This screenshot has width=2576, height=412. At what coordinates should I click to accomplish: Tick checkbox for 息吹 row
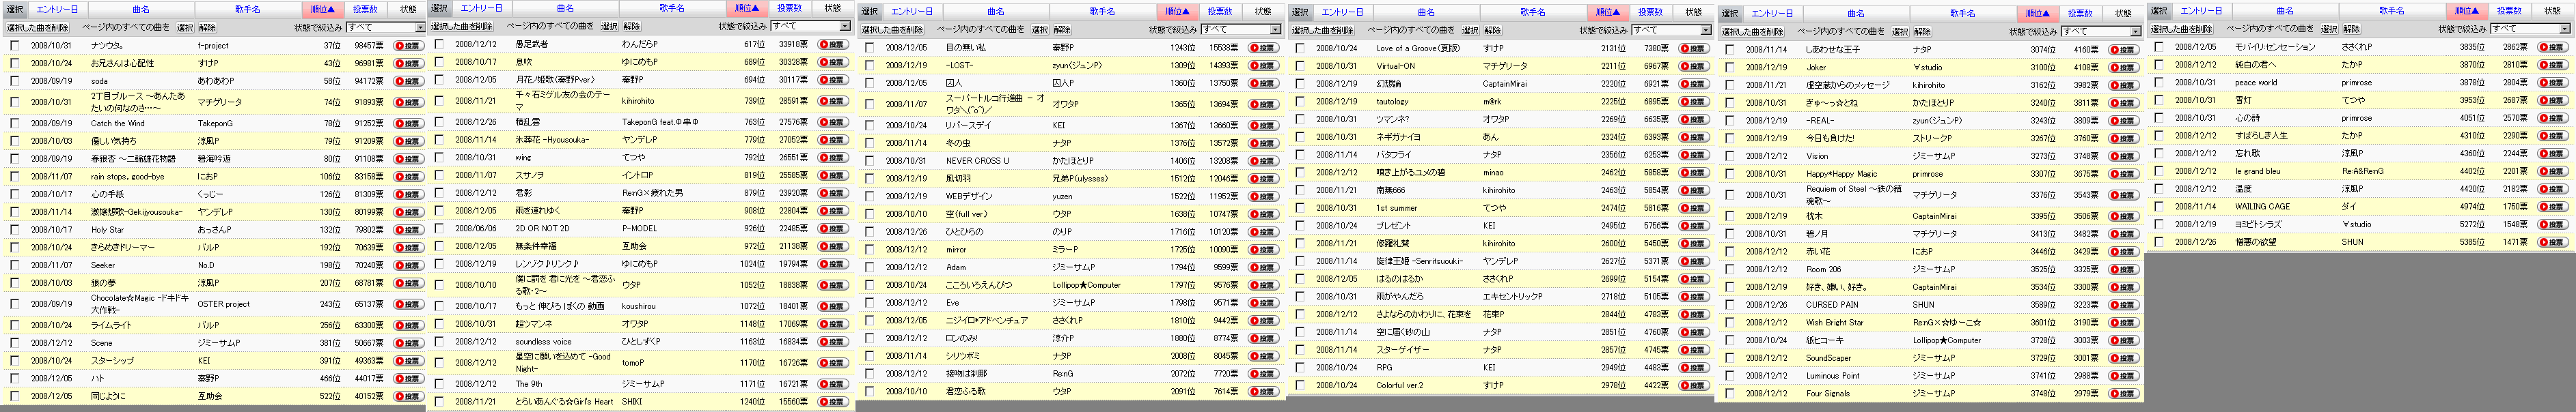coord(439,62)
